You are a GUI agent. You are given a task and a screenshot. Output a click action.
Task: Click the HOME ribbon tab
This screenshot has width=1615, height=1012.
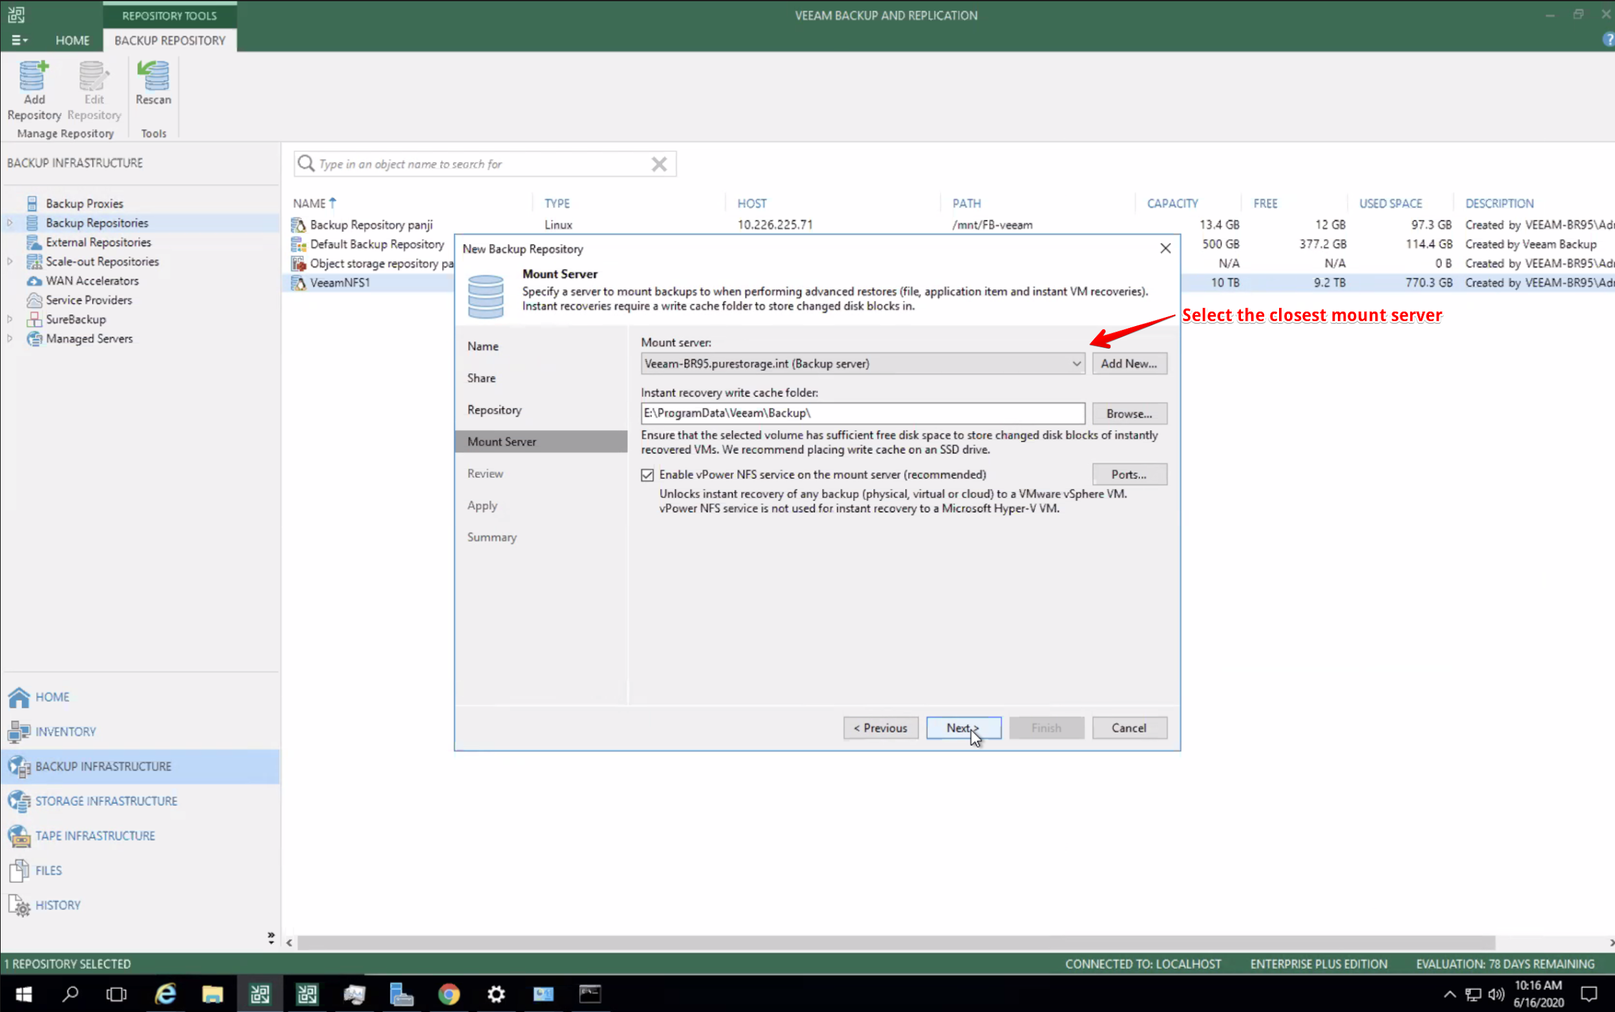(71, 39)
